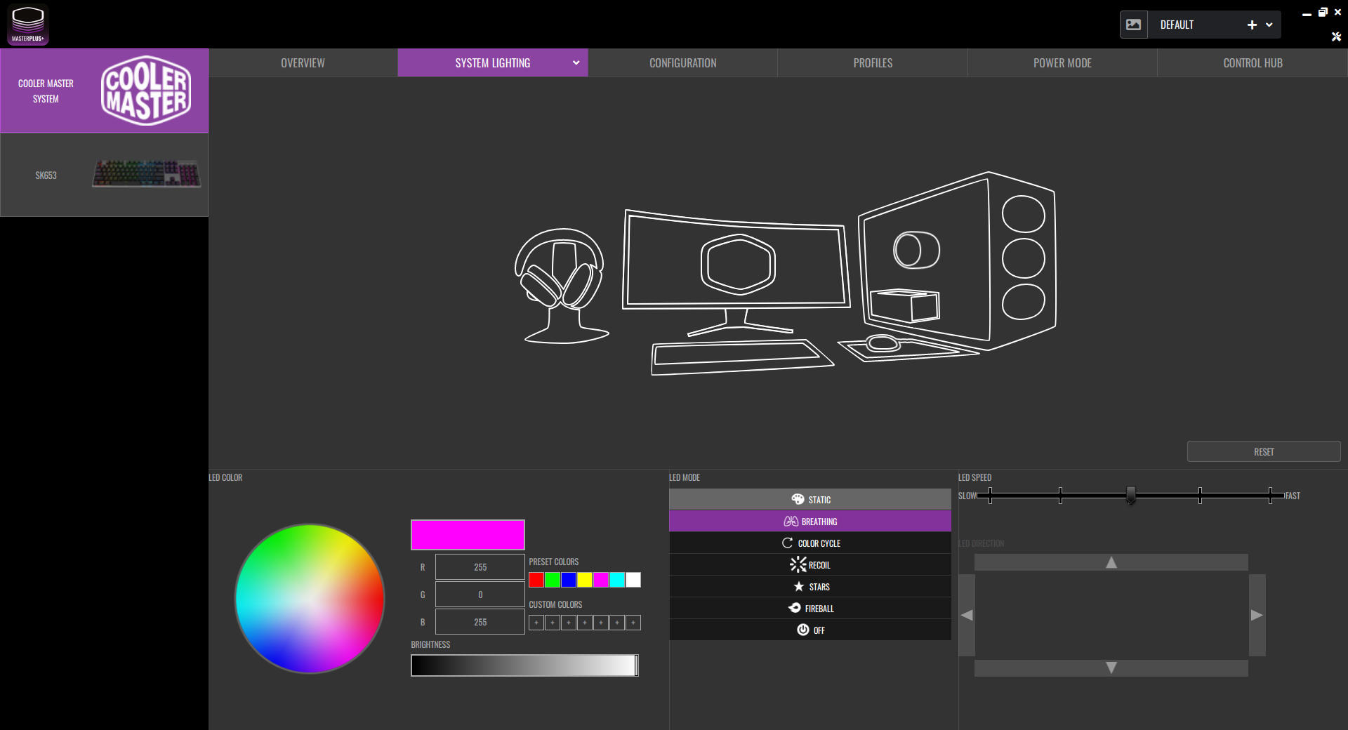Click the magenta current color preview
This screenshot has height=730, width=1348.
(x=468, y=535)
